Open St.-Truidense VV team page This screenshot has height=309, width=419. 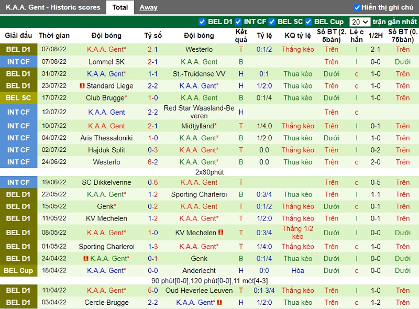(x=199, y=74)
